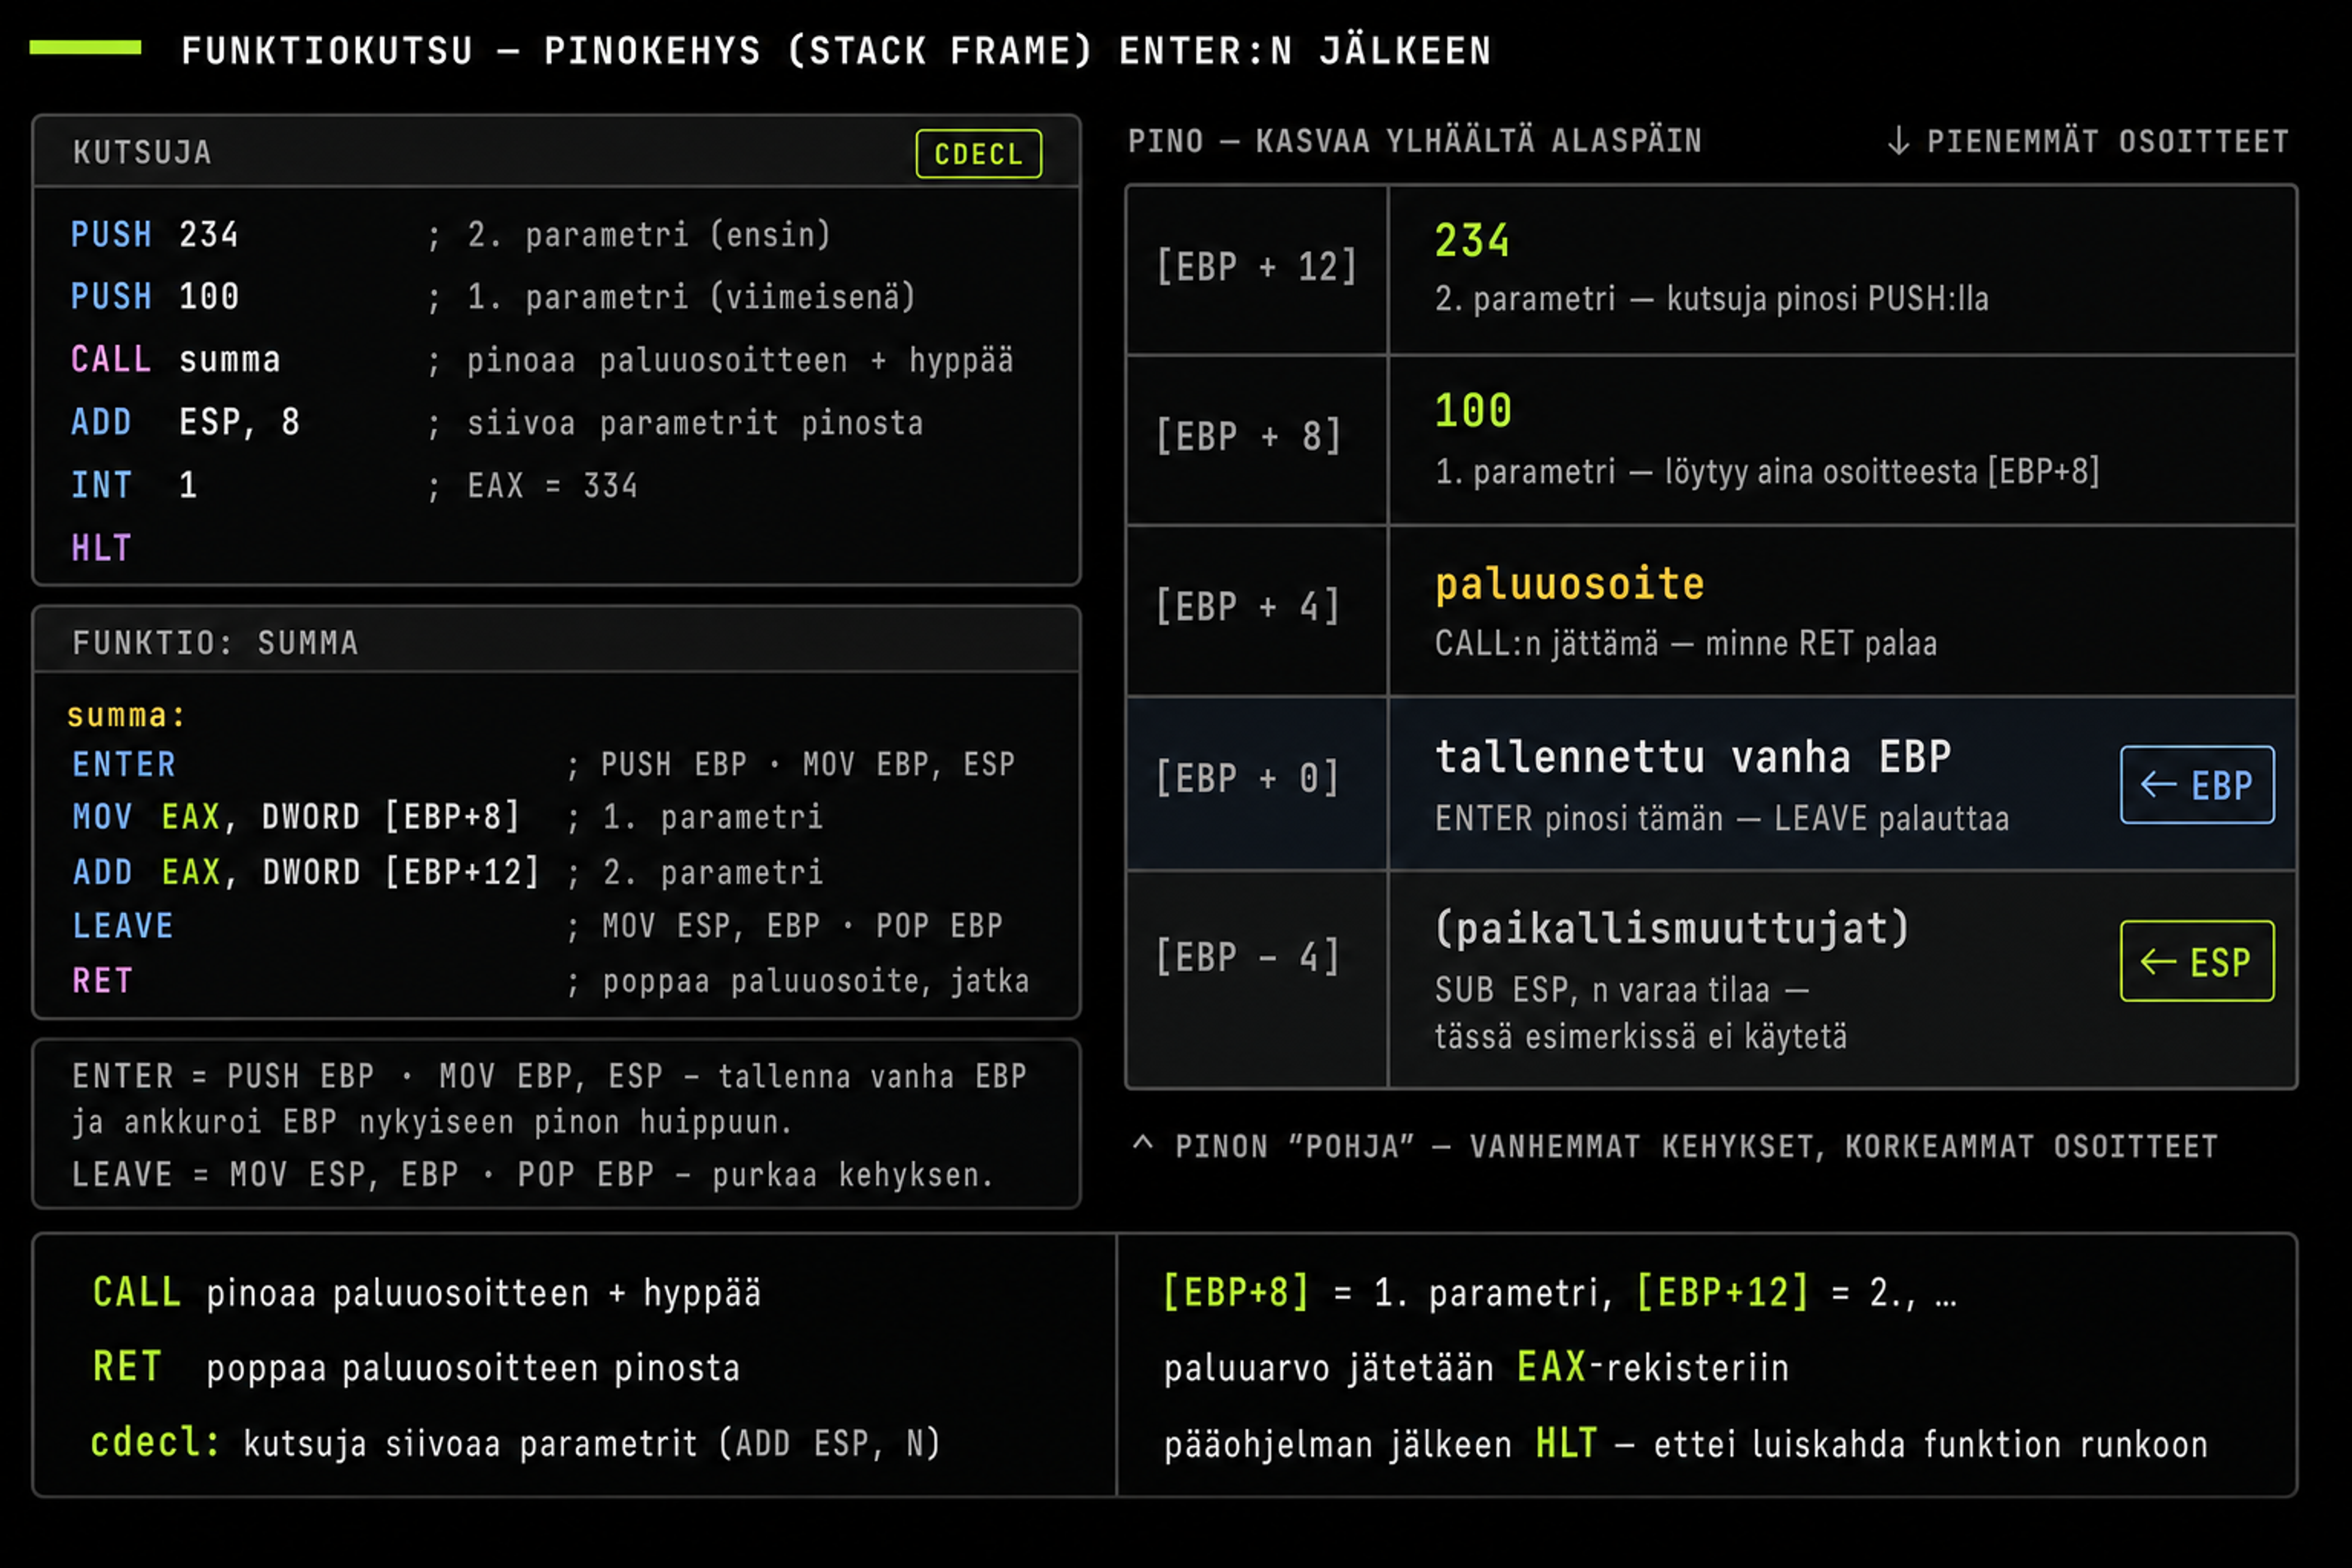This screenshot has width=2352, height=1568.
Task: Click comment '; EAX = 334'
Action: [532, 486]
